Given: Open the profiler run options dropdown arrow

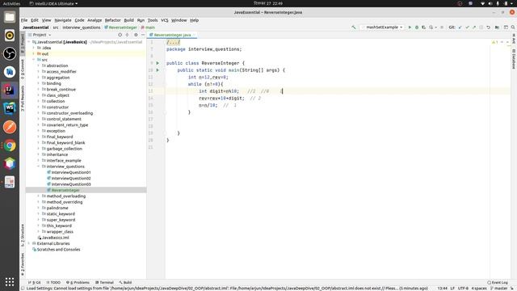Looking at the screenshot, I should 436,27.
